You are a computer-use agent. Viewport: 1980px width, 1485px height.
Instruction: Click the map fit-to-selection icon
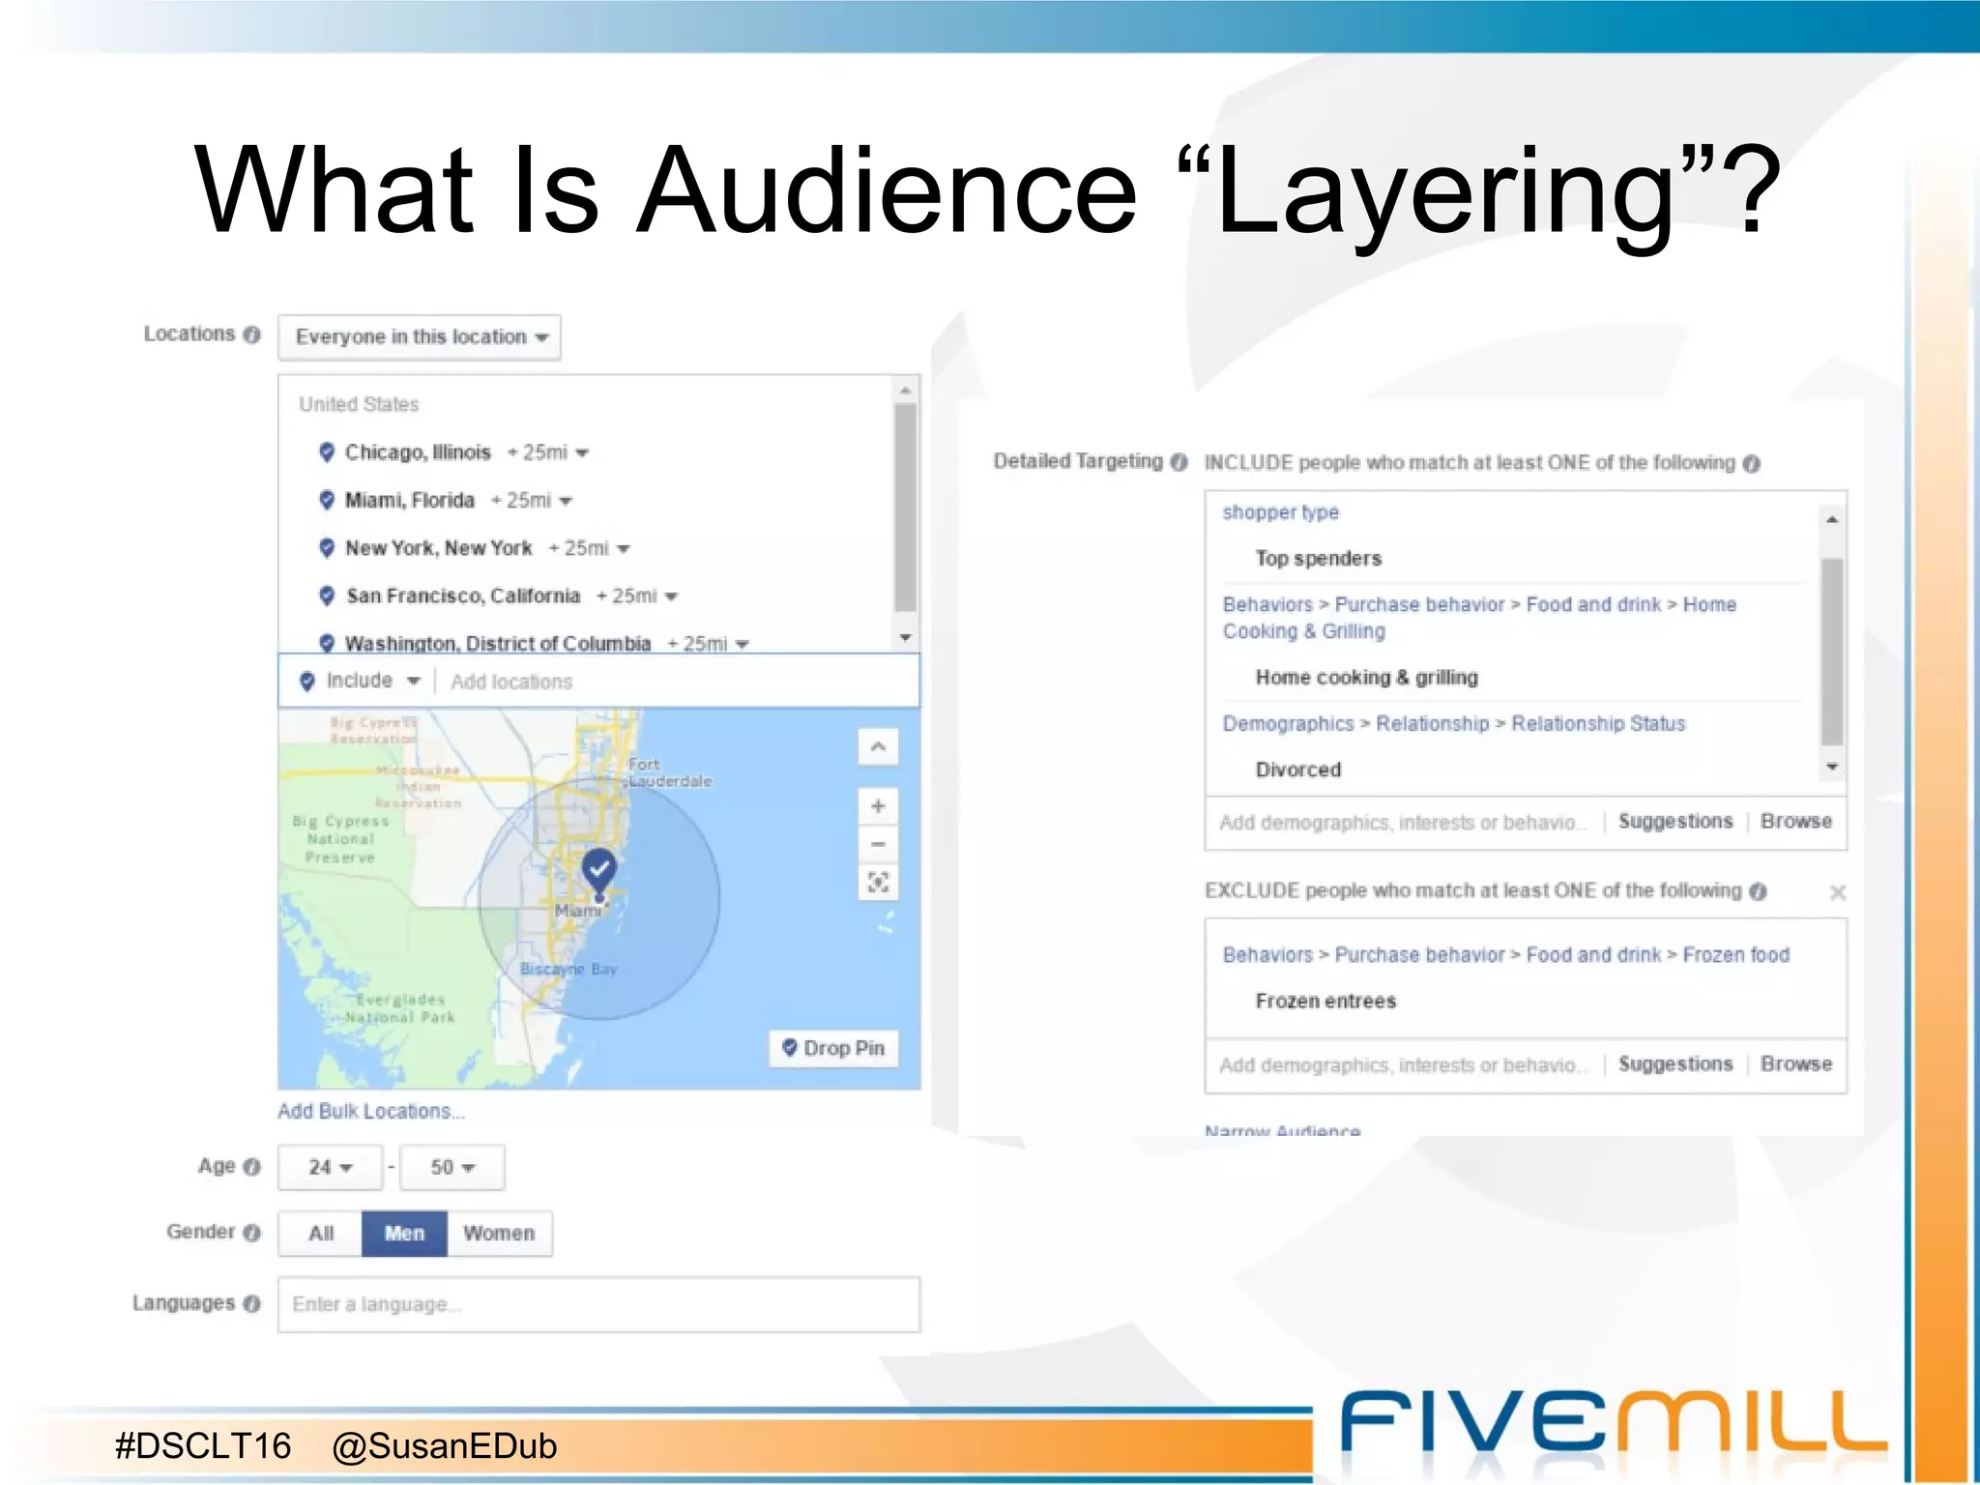tap(878, 883)
